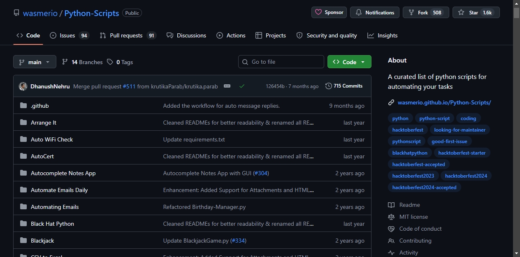
Task: Open the Blackjack folder
Action: [42, 241]
